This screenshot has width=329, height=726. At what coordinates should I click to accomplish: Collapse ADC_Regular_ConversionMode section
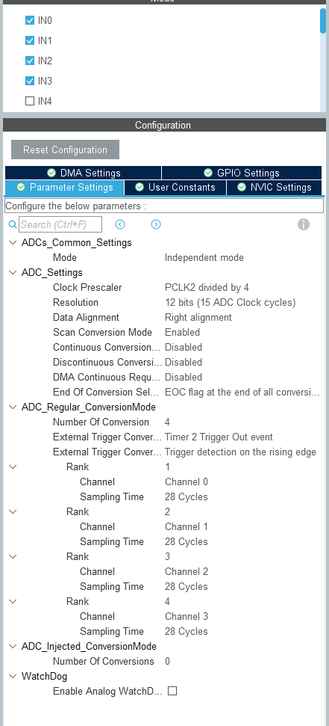coord(13,407)
